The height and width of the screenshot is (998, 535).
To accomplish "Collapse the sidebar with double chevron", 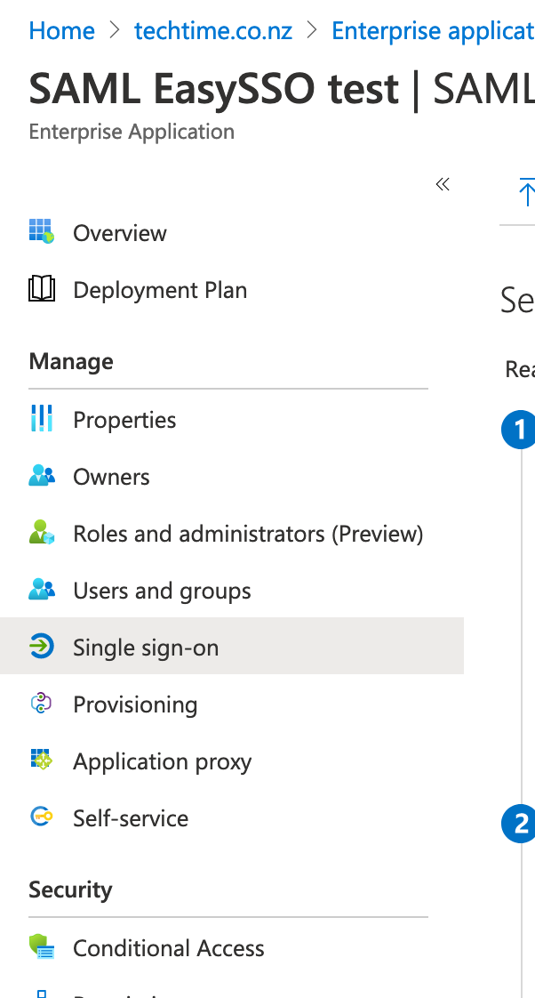I will (443, 185).
